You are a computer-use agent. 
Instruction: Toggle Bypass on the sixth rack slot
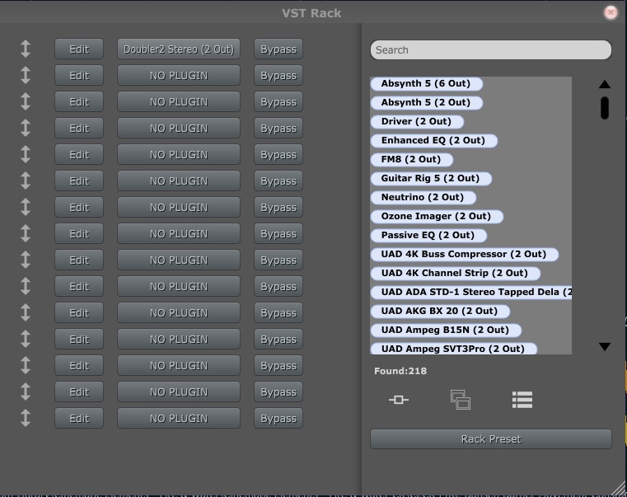(x=278, y=181)
